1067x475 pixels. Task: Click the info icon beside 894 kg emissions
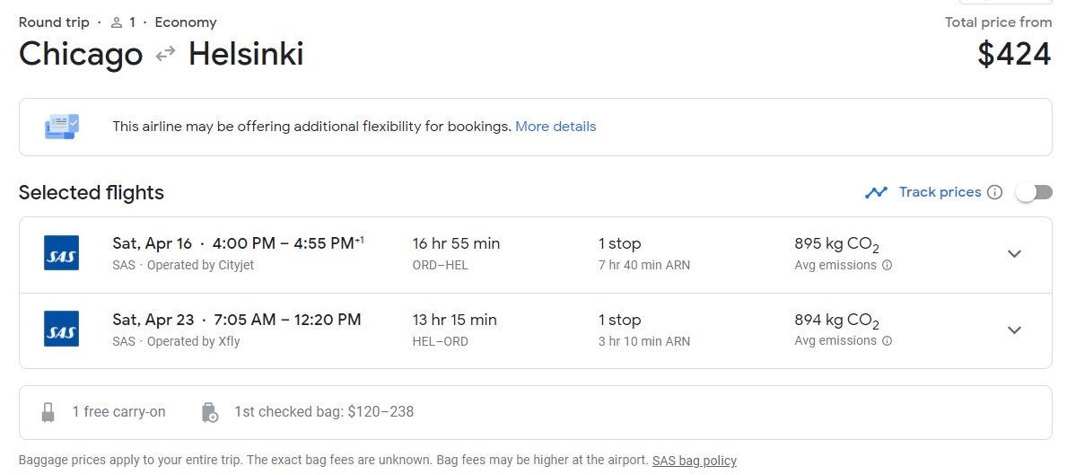(887, 341)
